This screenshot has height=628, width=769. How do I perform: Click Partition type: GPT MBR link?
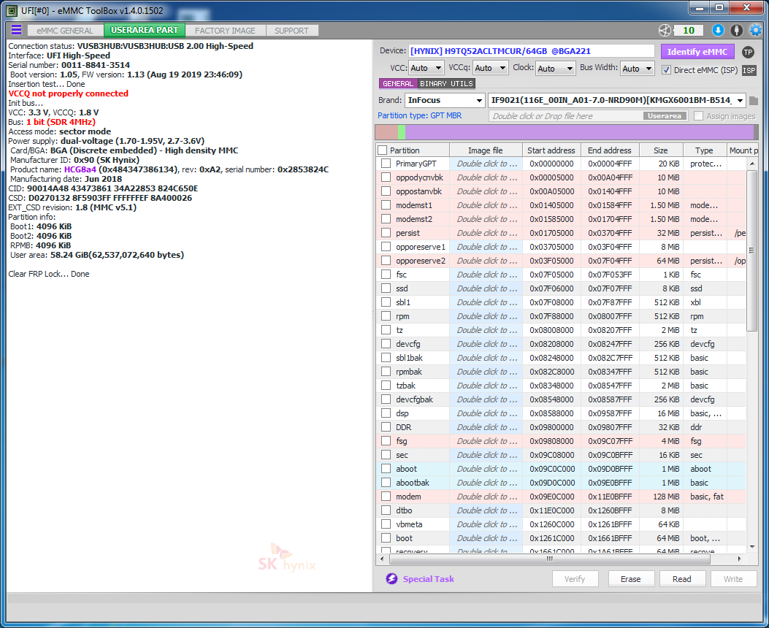(x=419, y=115)
